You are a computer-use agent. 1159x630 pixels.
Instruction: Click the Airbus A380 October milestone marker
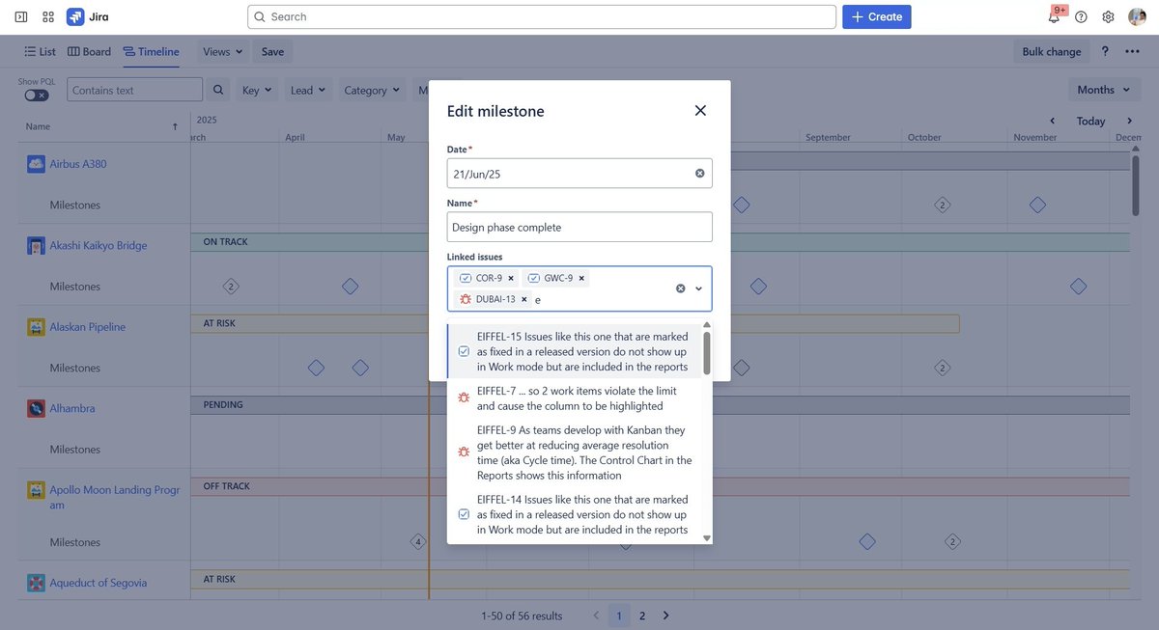coord(943,205)
